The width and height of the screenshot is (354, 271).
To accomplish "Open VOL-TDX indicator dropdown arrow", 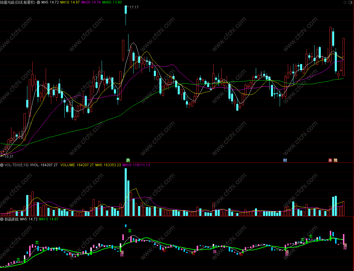I will coord(2,165).
